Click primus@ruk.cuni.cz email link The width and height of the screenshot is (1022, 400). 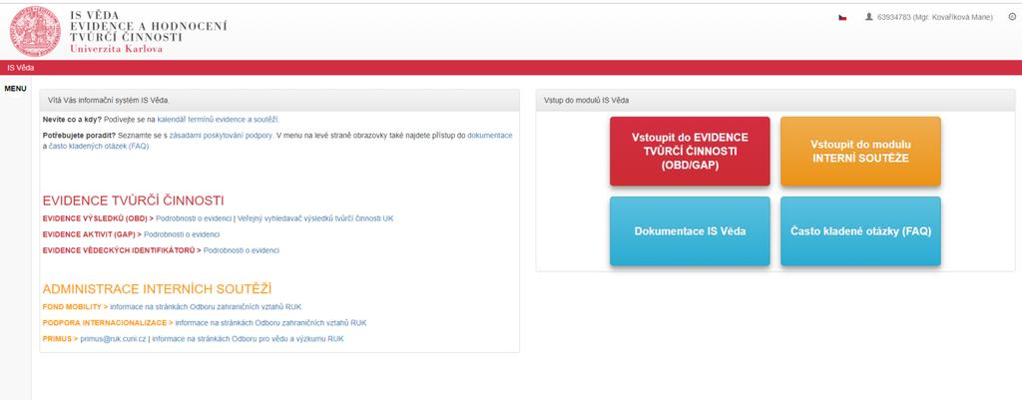pyautogui.click(x=114, y=339)
